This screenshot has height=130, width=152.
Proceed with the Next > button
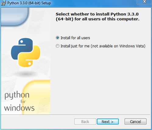point(108,121)
